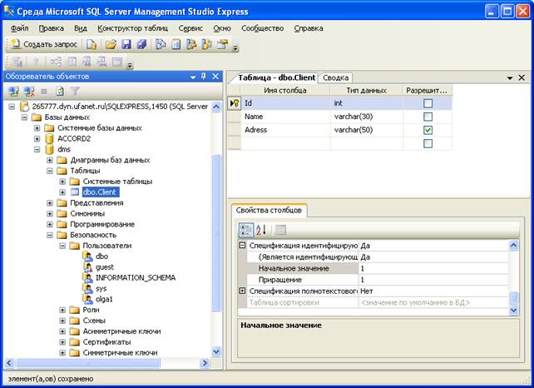
Task: Click the Disconnect icon in Object Explorer
Action: [x=29, y=91]
